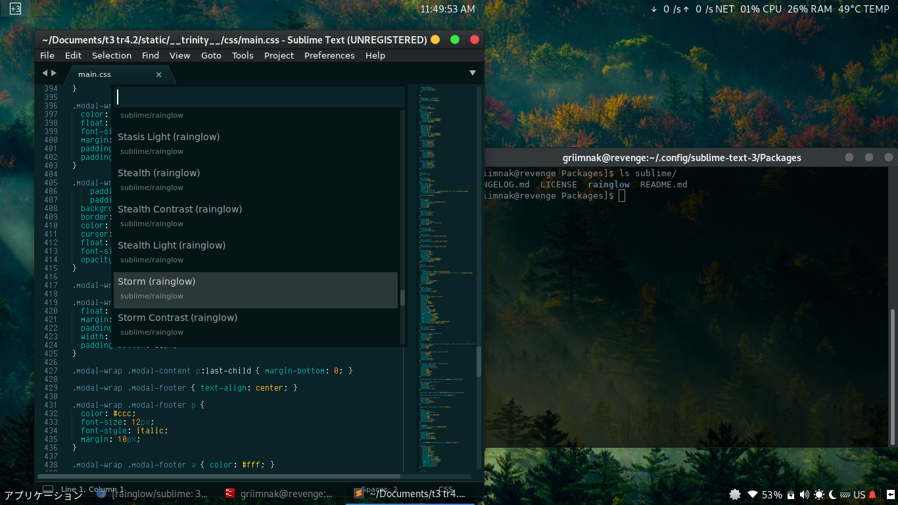Click the yellow minimize button of Sublime
Image resolution: width=898 pixels, height=505 pixels.
point(435,39)
